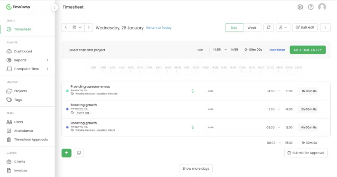Open Timesheet in sidebar
Viewport: 337px width, 177px height.
point(22,29)
